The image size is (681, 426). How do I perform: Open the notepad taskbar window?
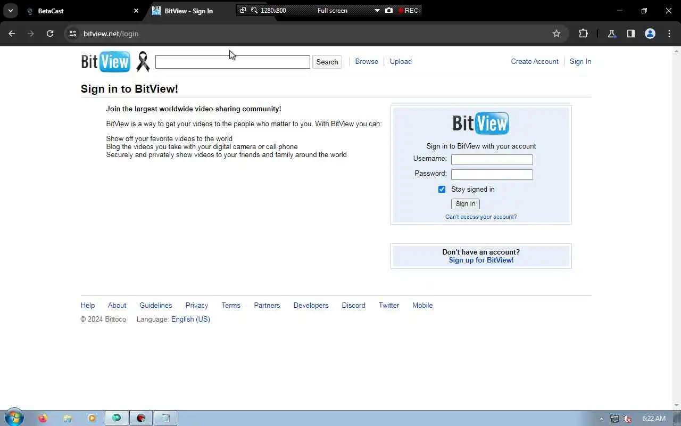[x=165, y=418]
